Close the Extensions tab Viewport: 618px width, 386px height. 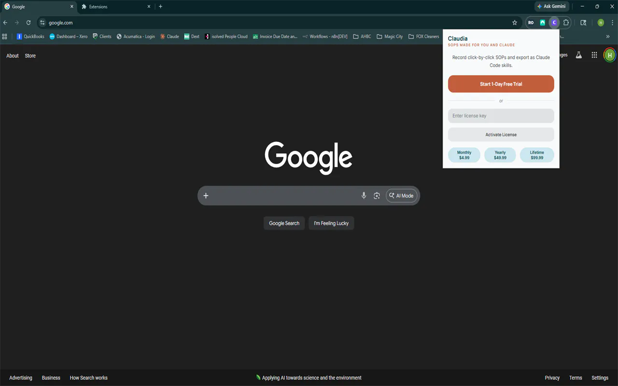point(149,7)
